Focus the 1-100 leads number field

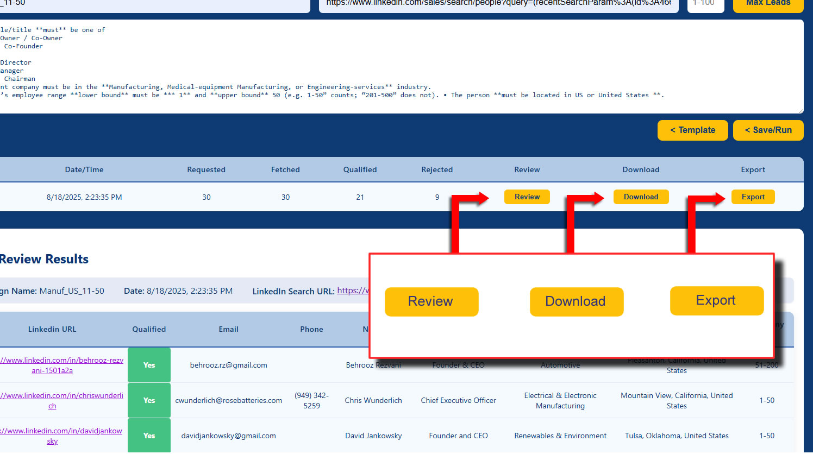[705, 4]
